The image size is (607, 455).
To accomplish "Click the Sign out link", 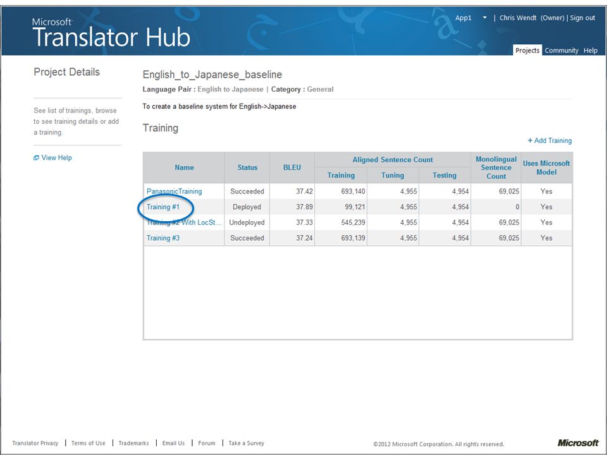I will coord(582,18).
